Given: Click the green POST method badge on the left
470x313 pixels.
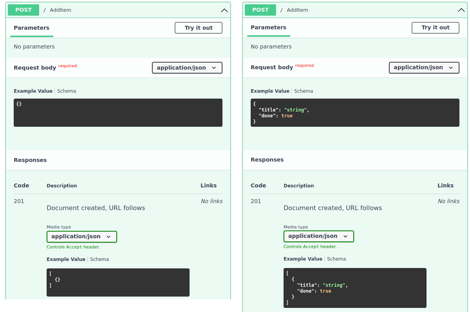Looking at the screenshot, I should click(x=23, y=10).
